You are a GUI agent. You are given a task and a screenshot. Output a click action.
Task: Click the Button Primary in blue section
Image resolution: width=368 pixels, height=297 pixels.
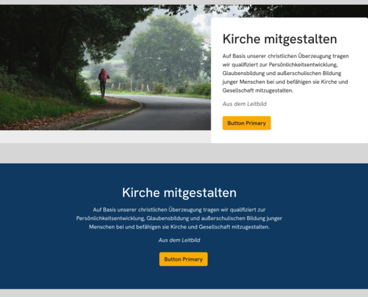pos(183,259)
